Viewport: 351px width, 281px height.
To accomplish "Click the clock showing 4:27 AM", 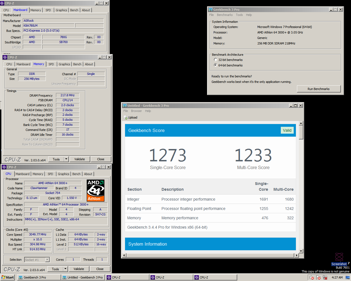I will coord(337,277).
